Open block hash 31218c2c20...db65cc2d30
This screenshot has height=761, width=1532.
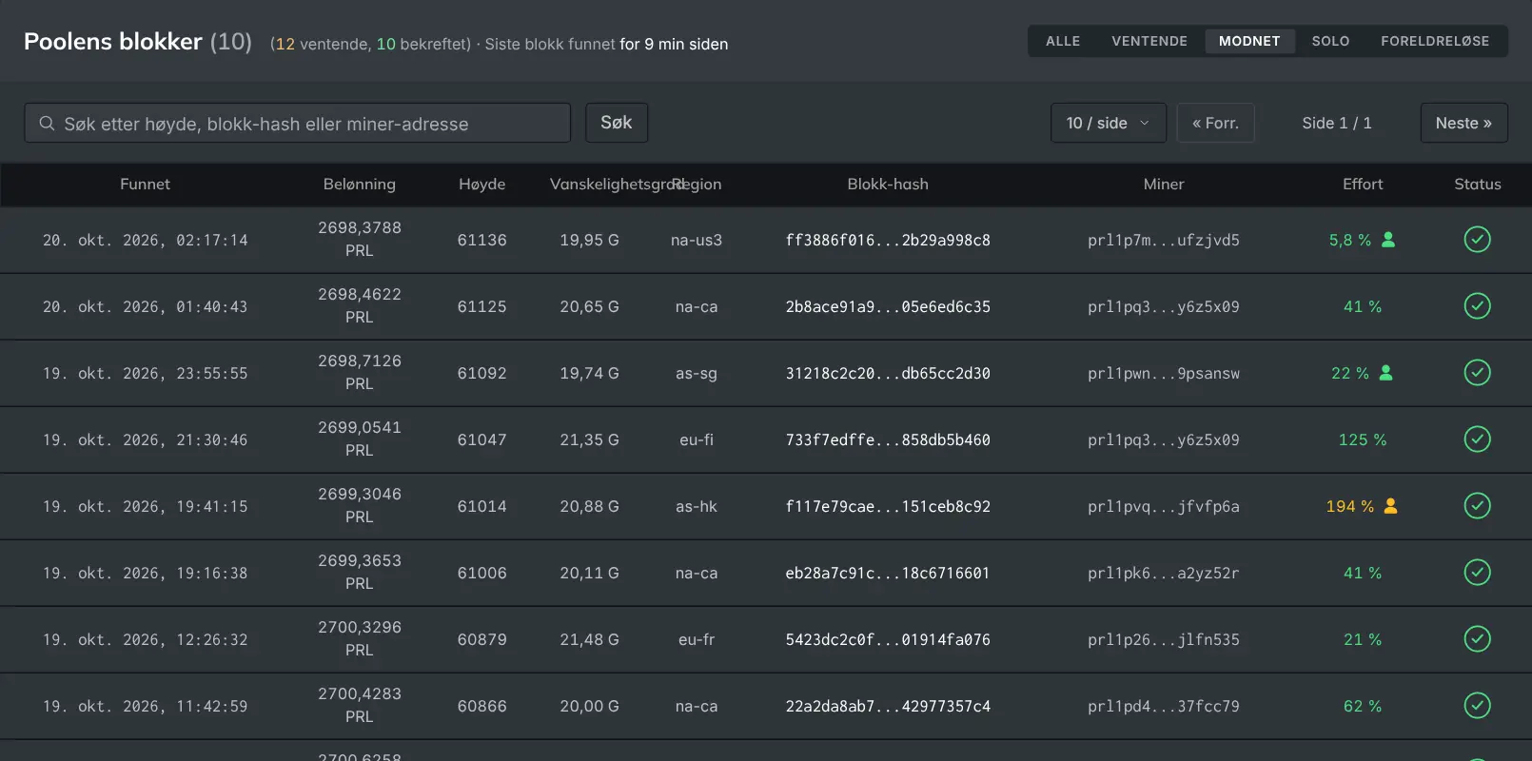pos(888,373)
